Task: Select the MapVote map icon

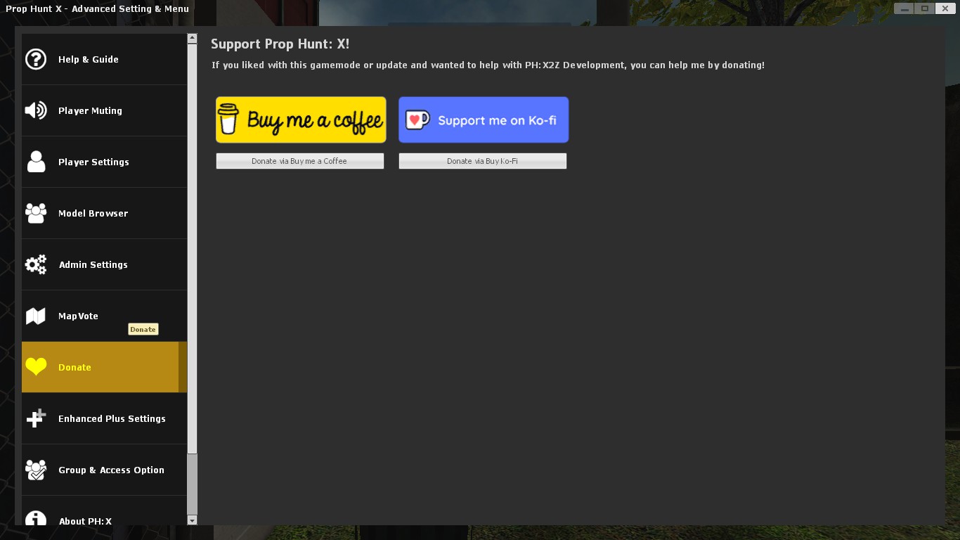Action: [x=36, y=316]
